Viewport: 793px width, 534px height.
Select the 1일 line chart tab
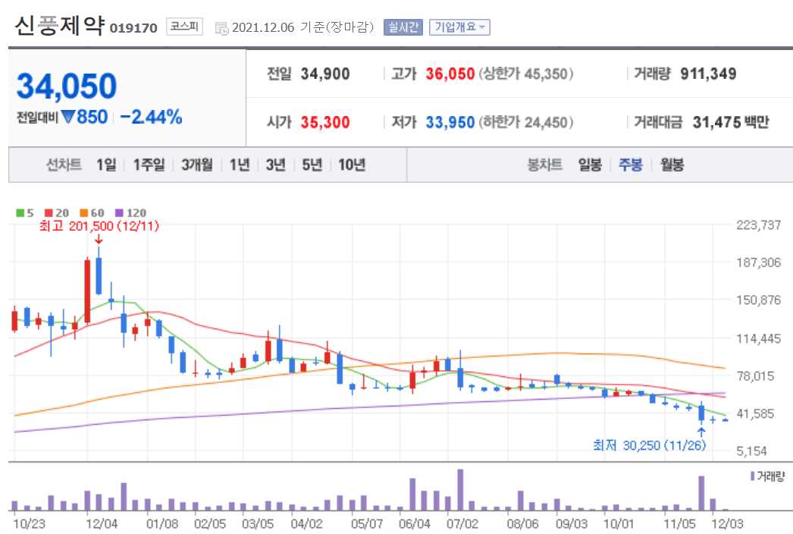click(x=106, y=165)
